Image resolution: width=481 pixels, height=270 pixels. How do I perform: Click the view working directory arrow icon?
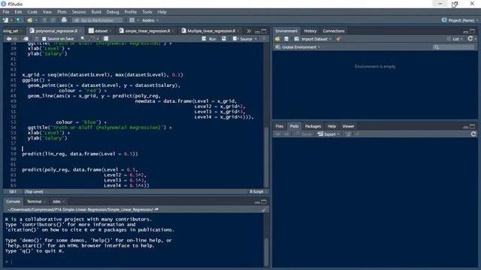156,209
